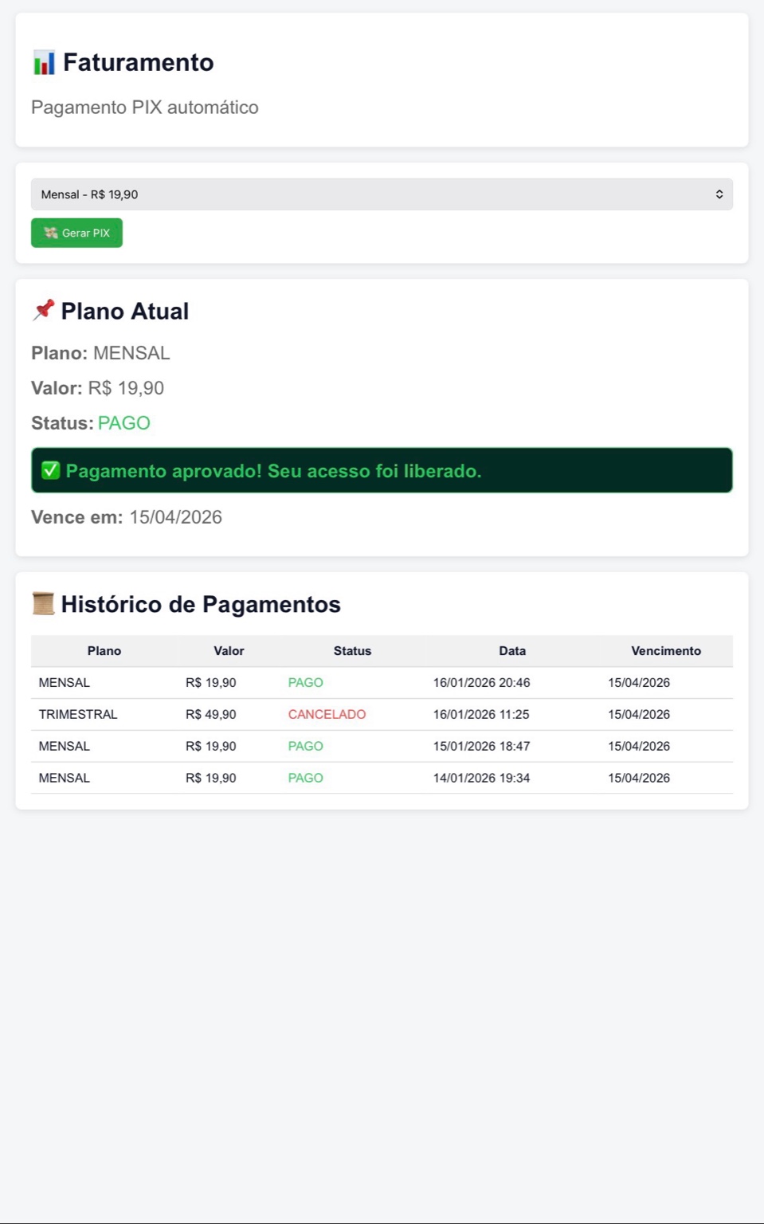Select the TRIMESTRAL payment row
Screen dimensions: 764x1224
pos(78,714)
